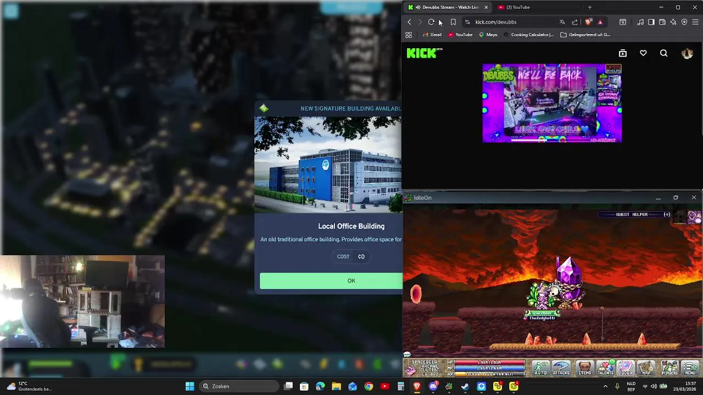Screen dimensions: 703x395
Task: Open the Brave VPN shield icon
Action: pos(684,22)
